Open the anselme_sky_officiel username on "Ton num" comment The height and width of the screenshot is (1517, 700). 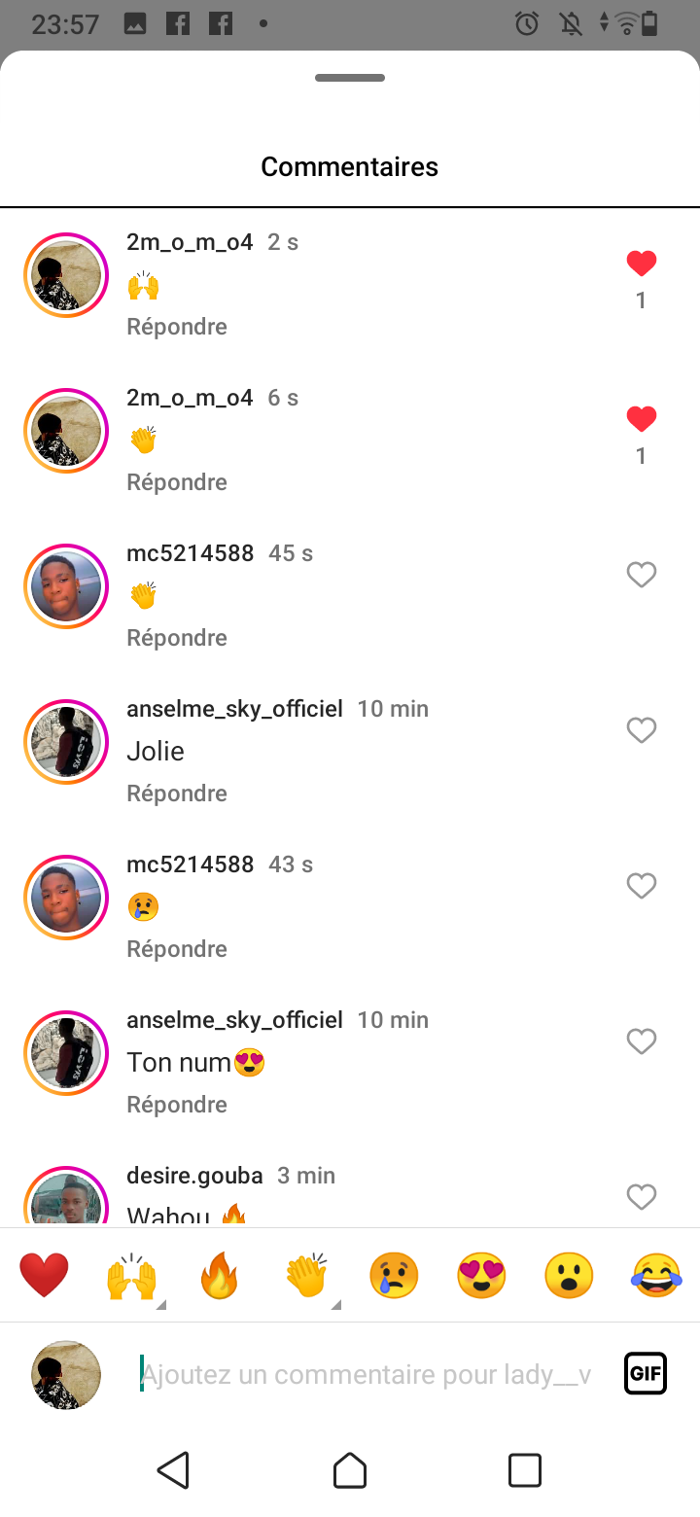234,1020
